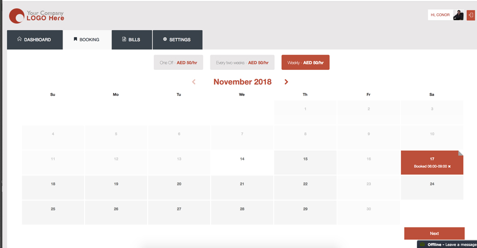
Task: Choose the One Off AED 50/hr option
Action: point(178,62)
